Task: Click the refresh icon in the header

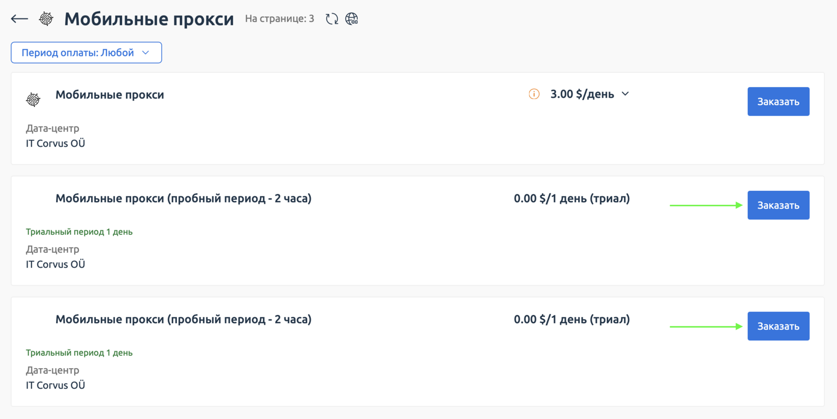Action: point(331,18)
